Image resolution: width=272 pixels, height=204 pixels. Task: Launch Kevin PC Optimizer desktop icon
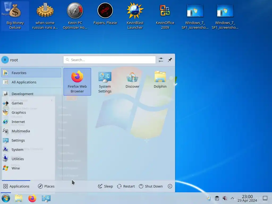point(75,16)
